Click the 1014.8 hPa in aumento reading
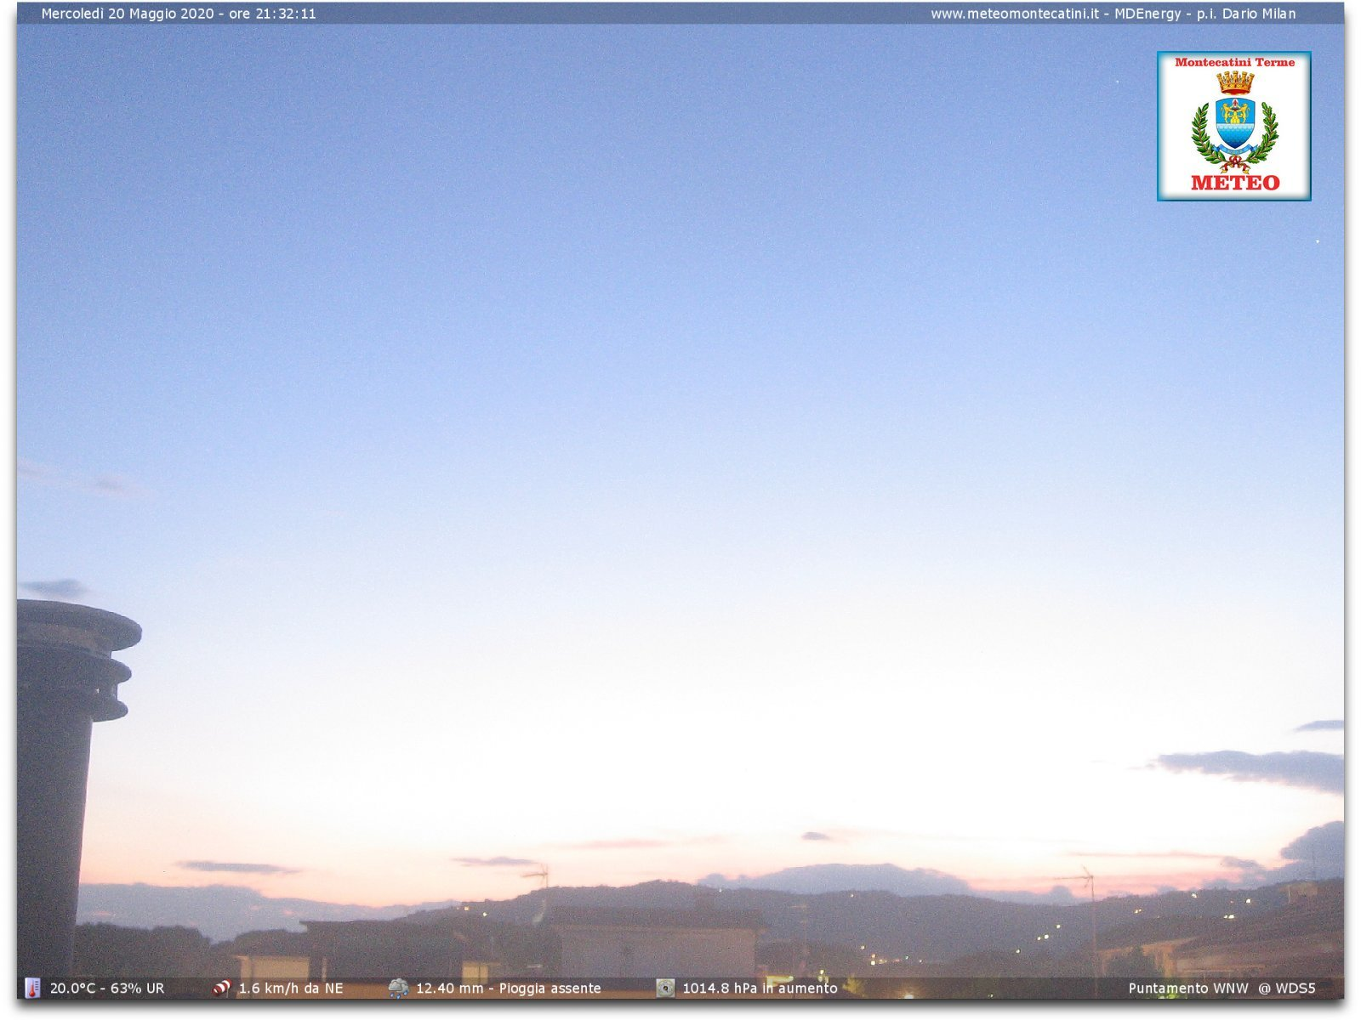This screenshot has width=1361, height=1020. [x=760, y=988]
